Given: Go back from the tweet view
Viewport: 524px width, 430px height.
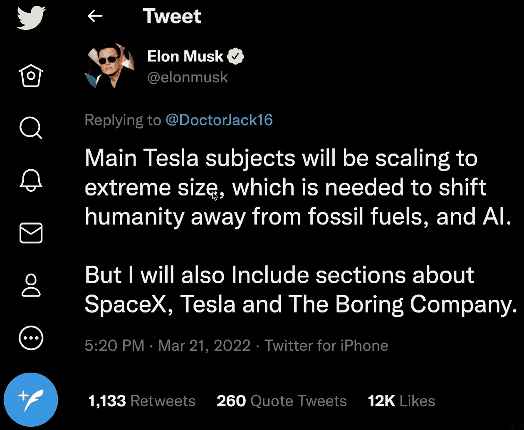Looking at the screenshot, I should coord(95,16).
